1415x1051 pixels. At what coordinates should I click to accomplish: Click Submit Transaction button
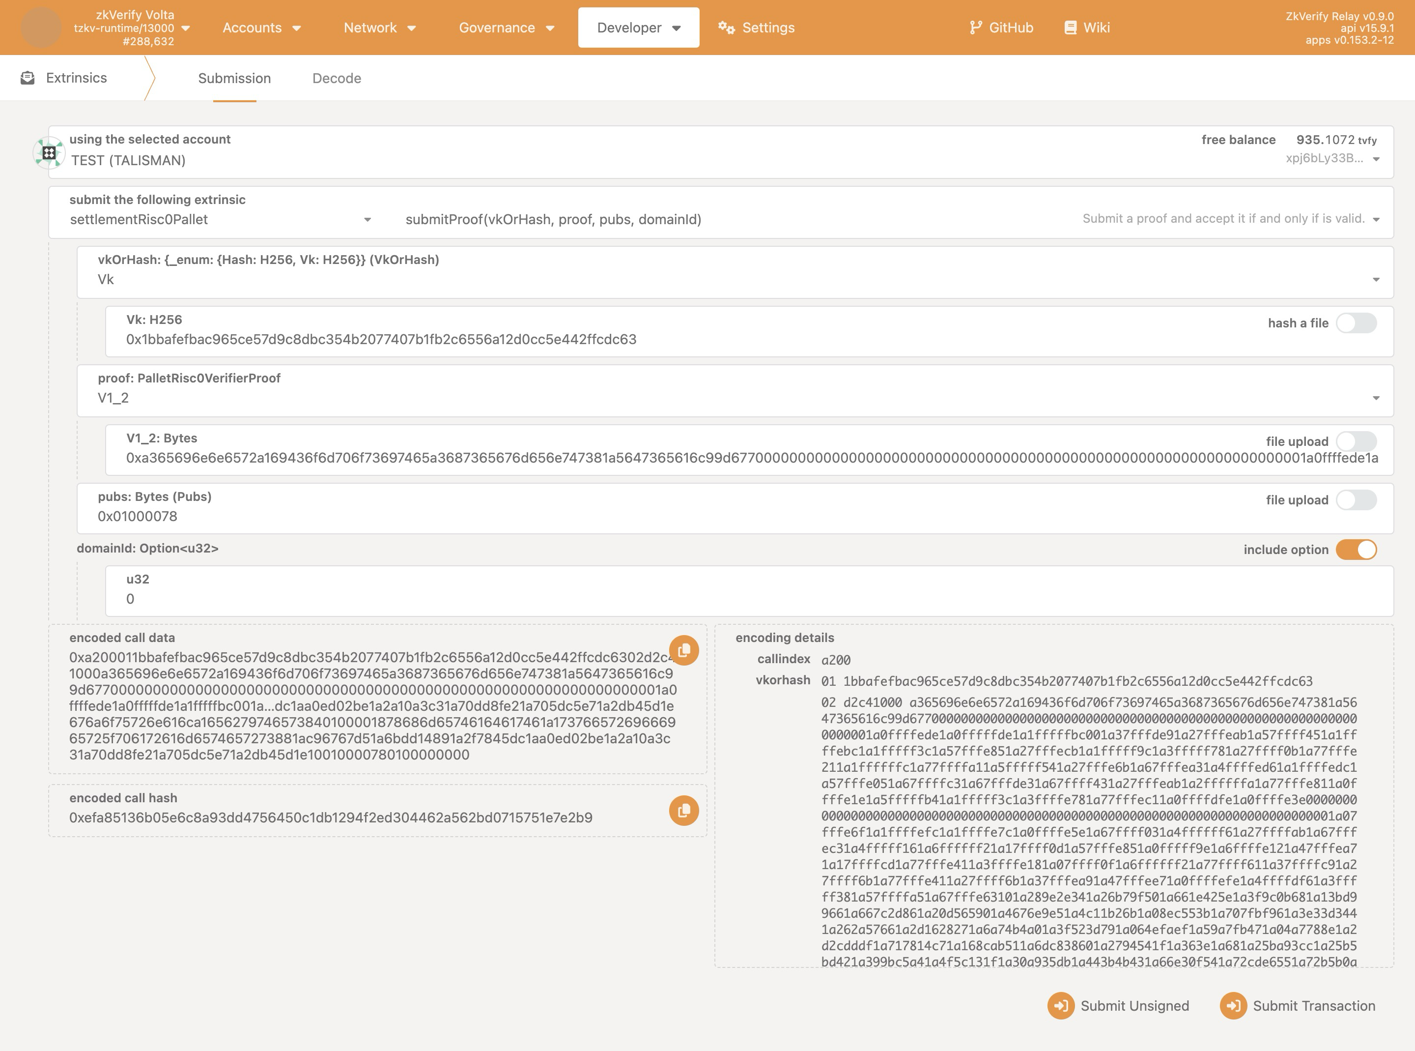pyautogui.click(x=1298, y=1006)
